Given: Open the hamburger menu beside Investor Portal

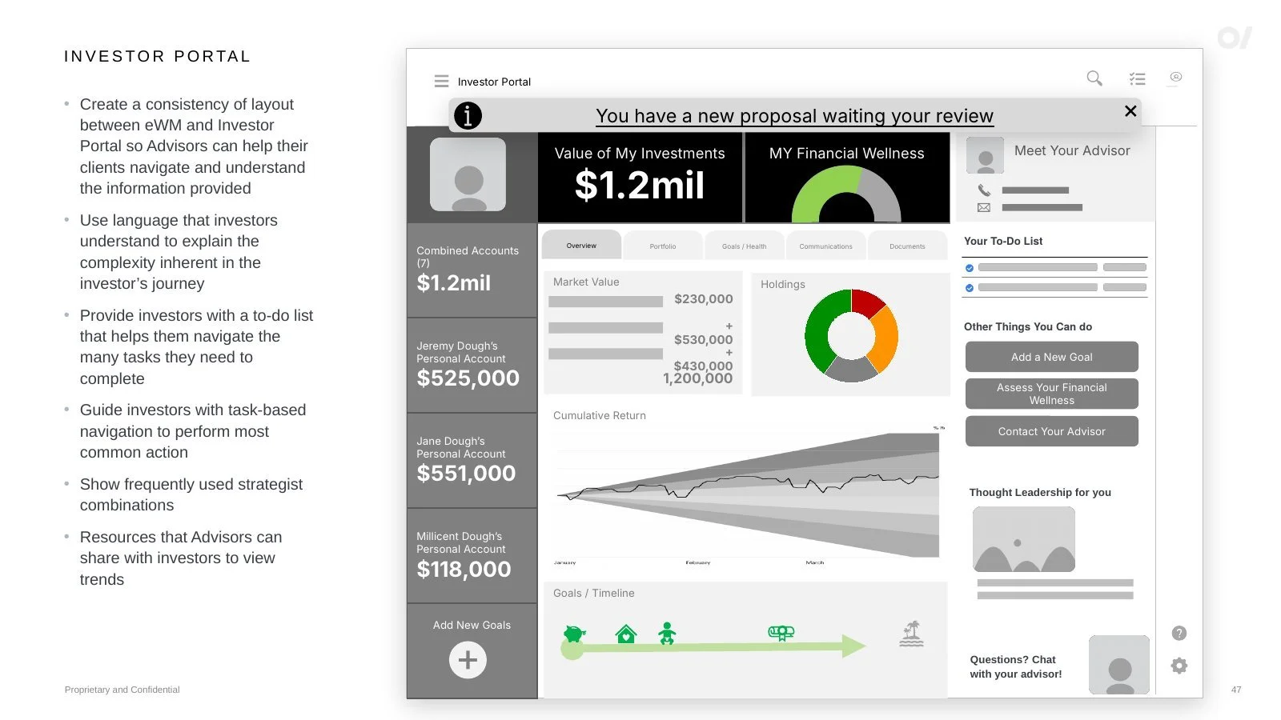Looking at the screenshot, I should pos(441,82).
